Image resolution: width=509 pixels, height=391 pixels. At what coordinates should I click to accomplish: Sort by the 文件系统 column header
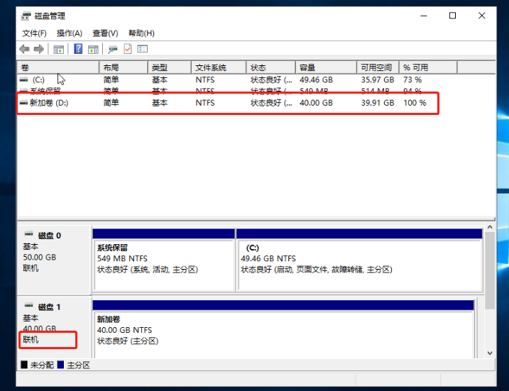(x=219, y=67)
